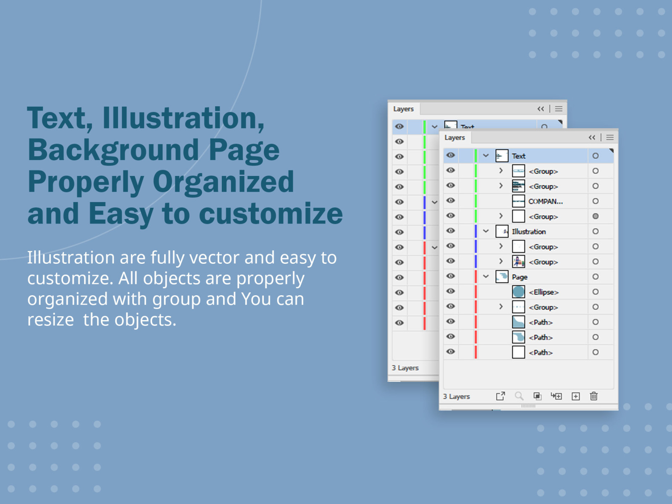Hide the <Ellipse> object
The width and height of the screenshot is (672, 504).
(x=450, y=292)
